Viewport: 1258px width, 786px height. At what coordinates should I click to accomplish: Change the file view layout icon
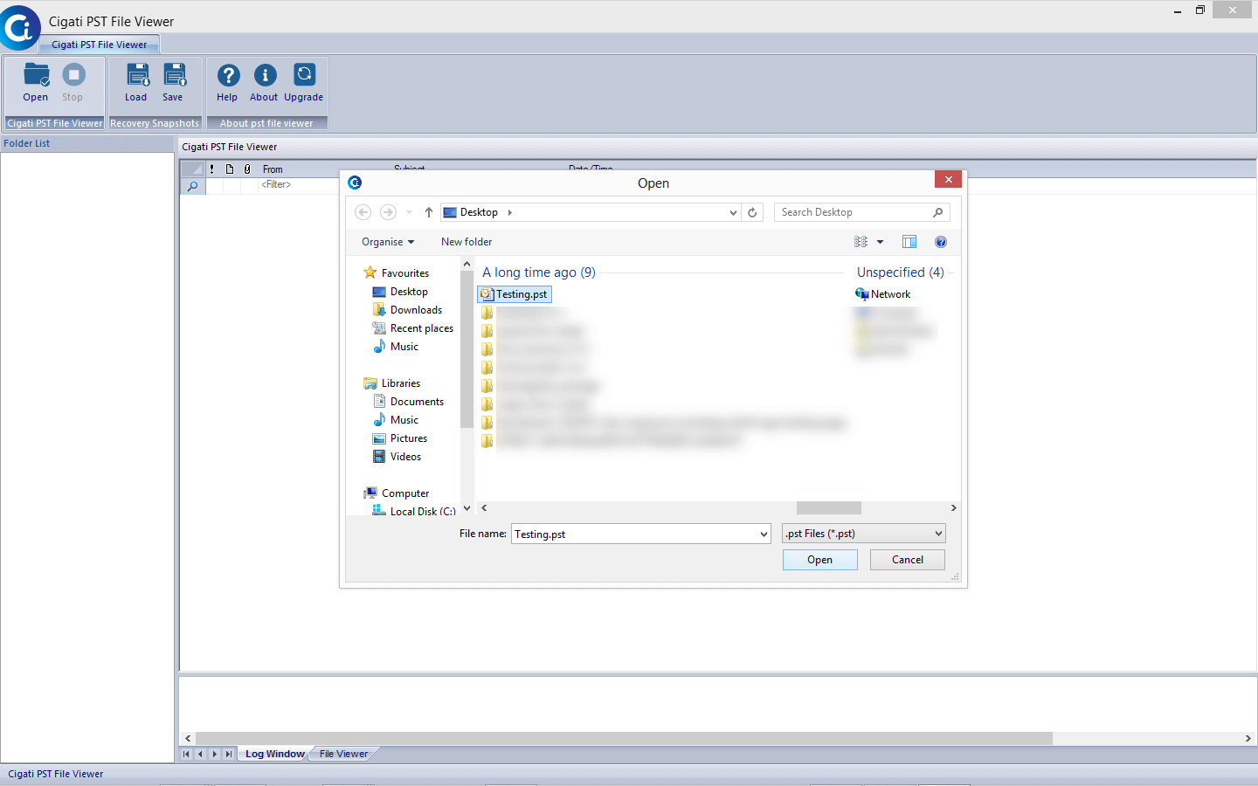tap(861, 242)
